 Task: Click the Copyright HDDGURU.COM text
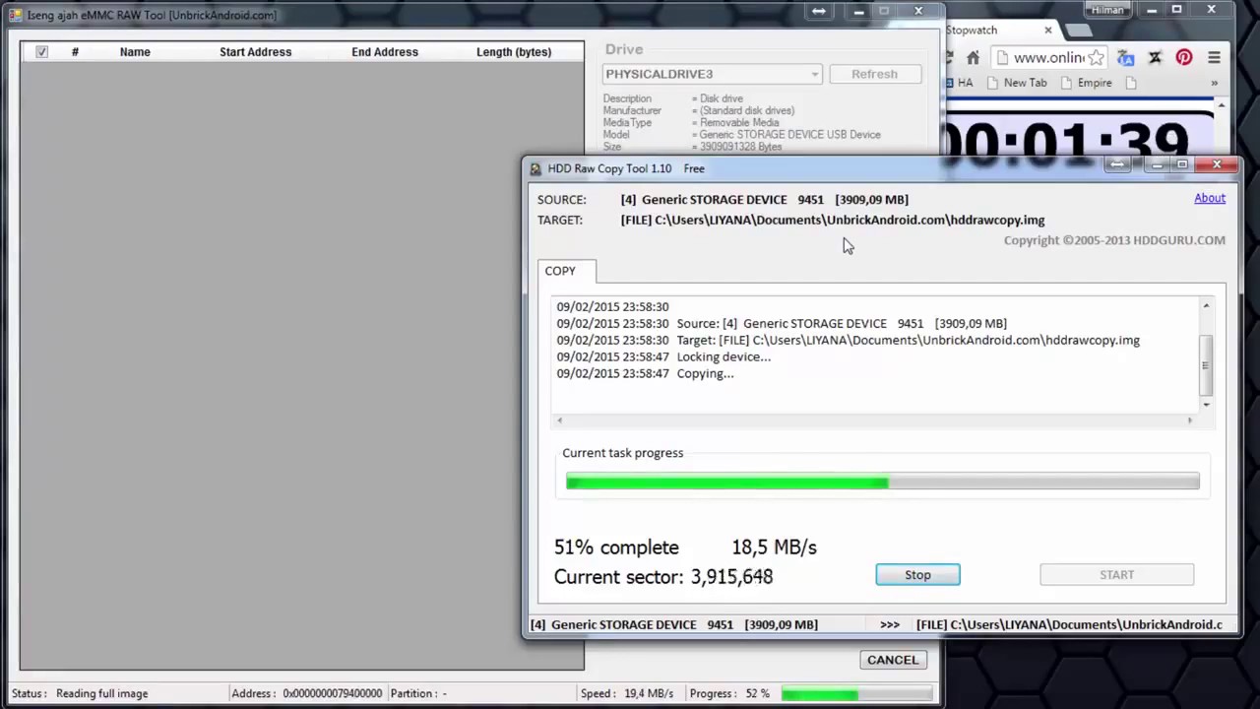click(1114, 240)
